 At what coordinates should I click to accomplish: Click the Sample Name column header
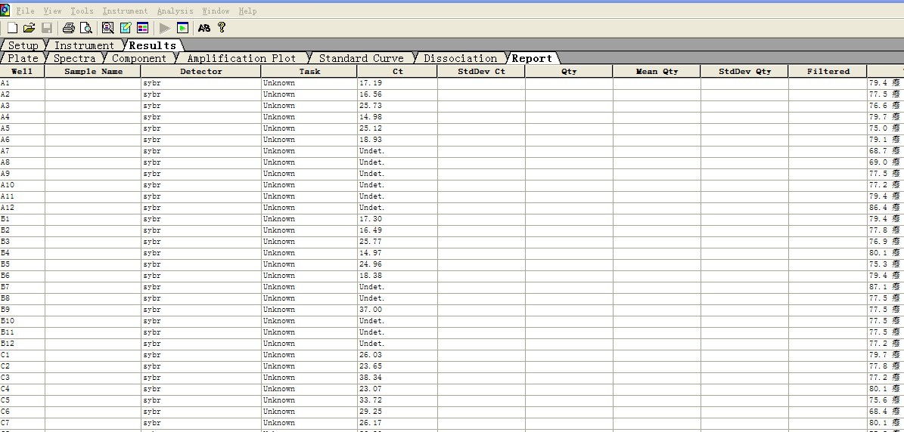point(93,71)
